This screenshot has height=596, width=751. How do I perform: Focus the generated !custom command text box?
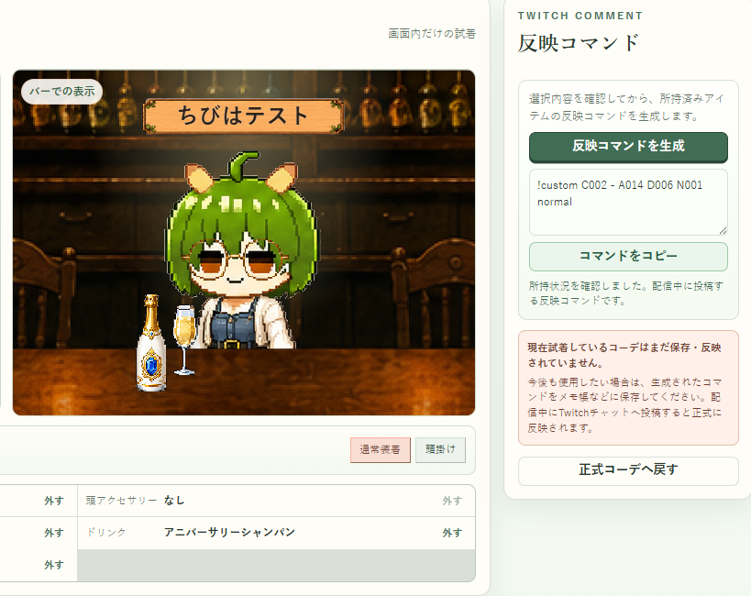628,202
